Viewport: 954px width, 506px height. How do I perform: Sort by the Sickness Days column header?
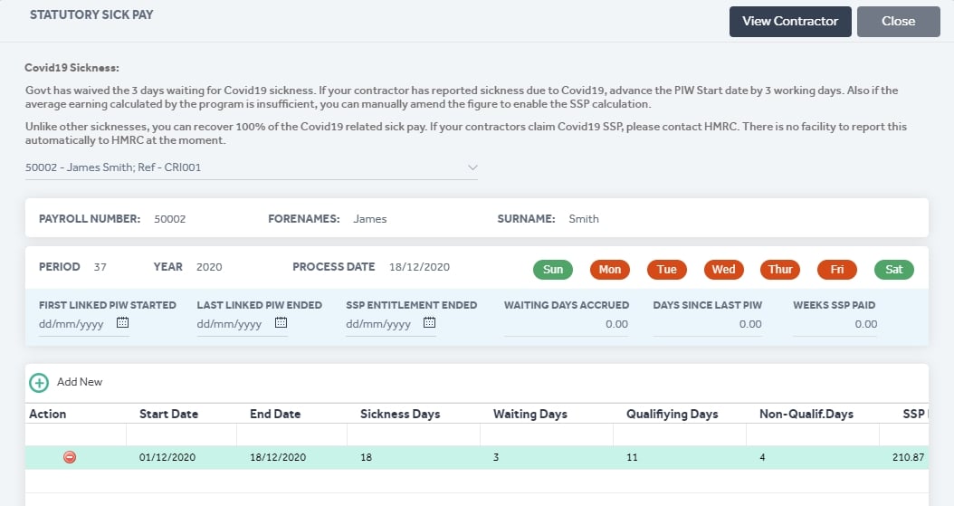coord(400,415)
